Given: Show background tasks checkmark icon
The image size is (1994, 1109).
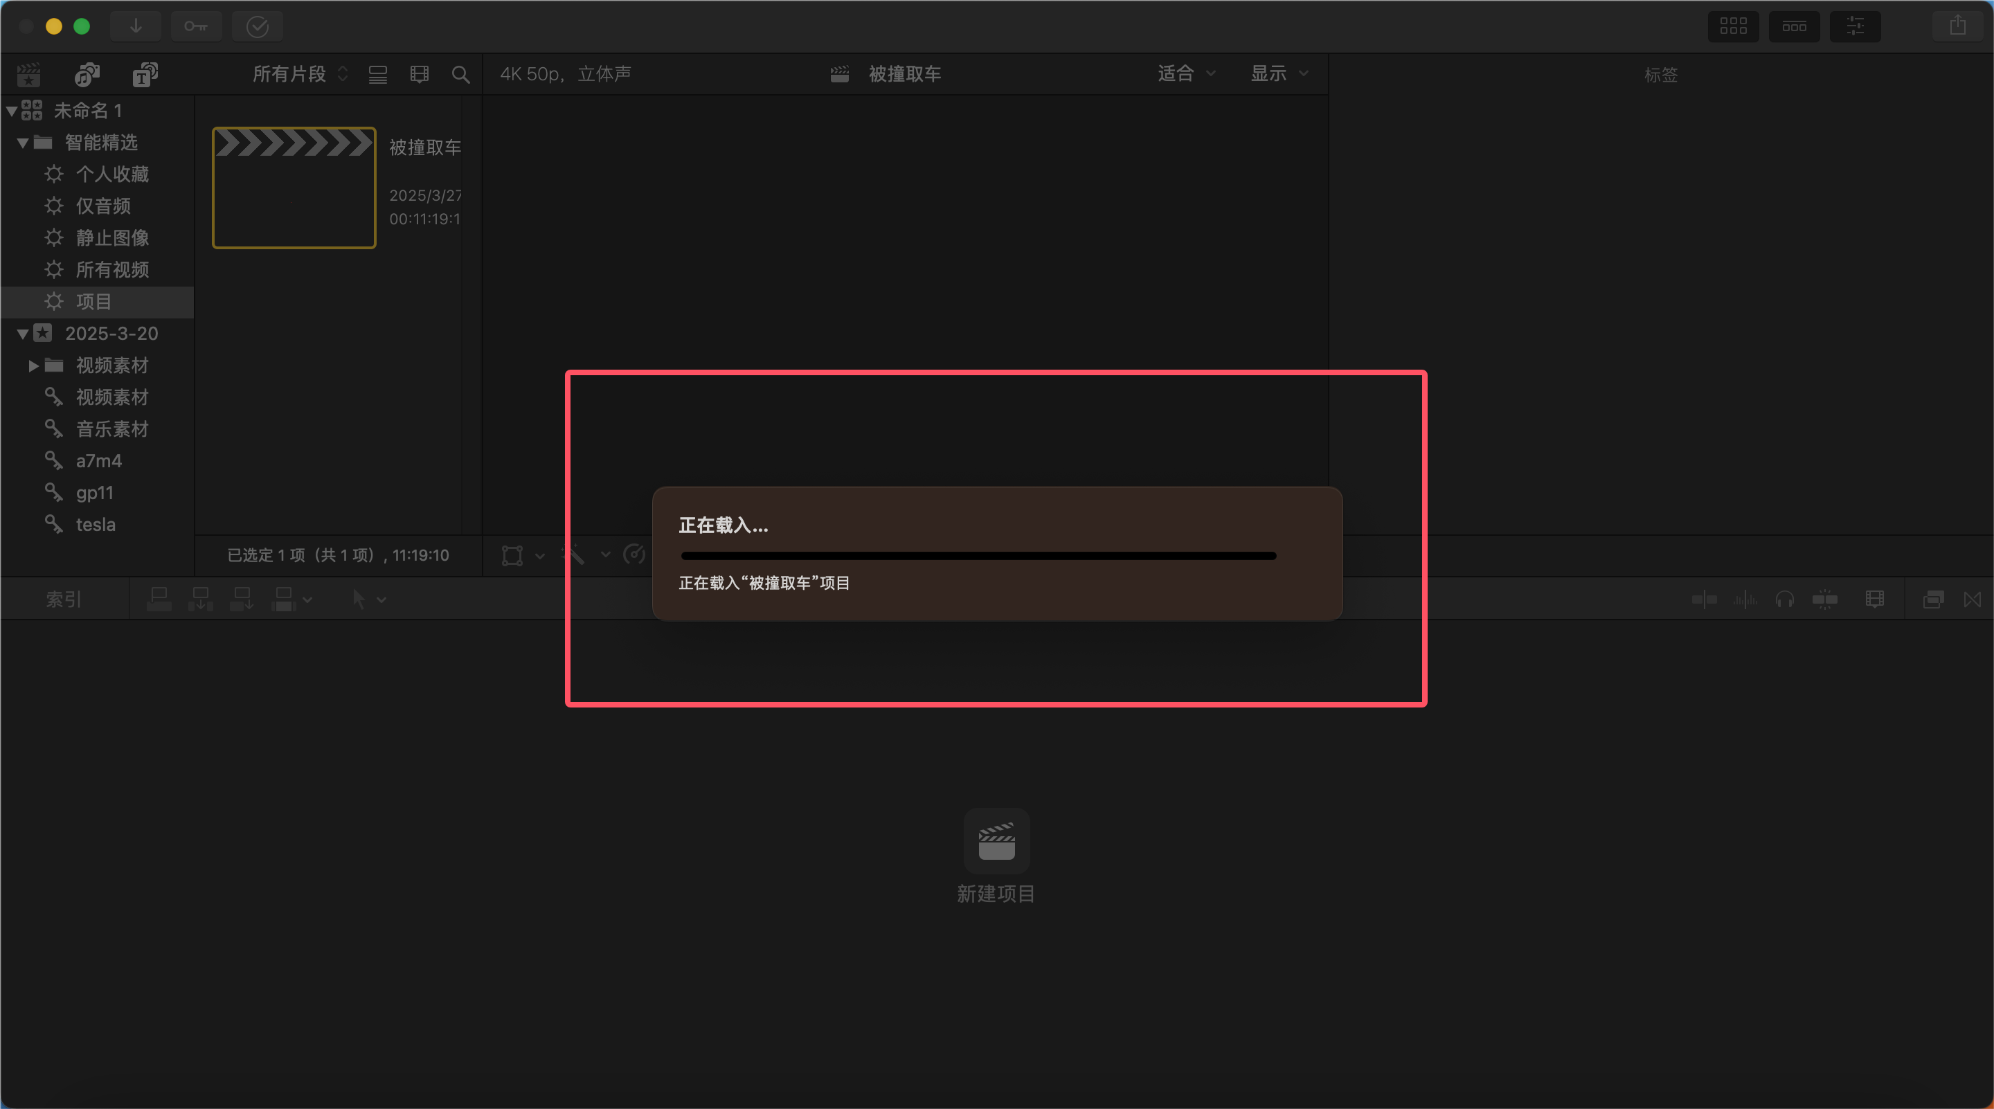Looking at the screenshot, I should point(257,27).
